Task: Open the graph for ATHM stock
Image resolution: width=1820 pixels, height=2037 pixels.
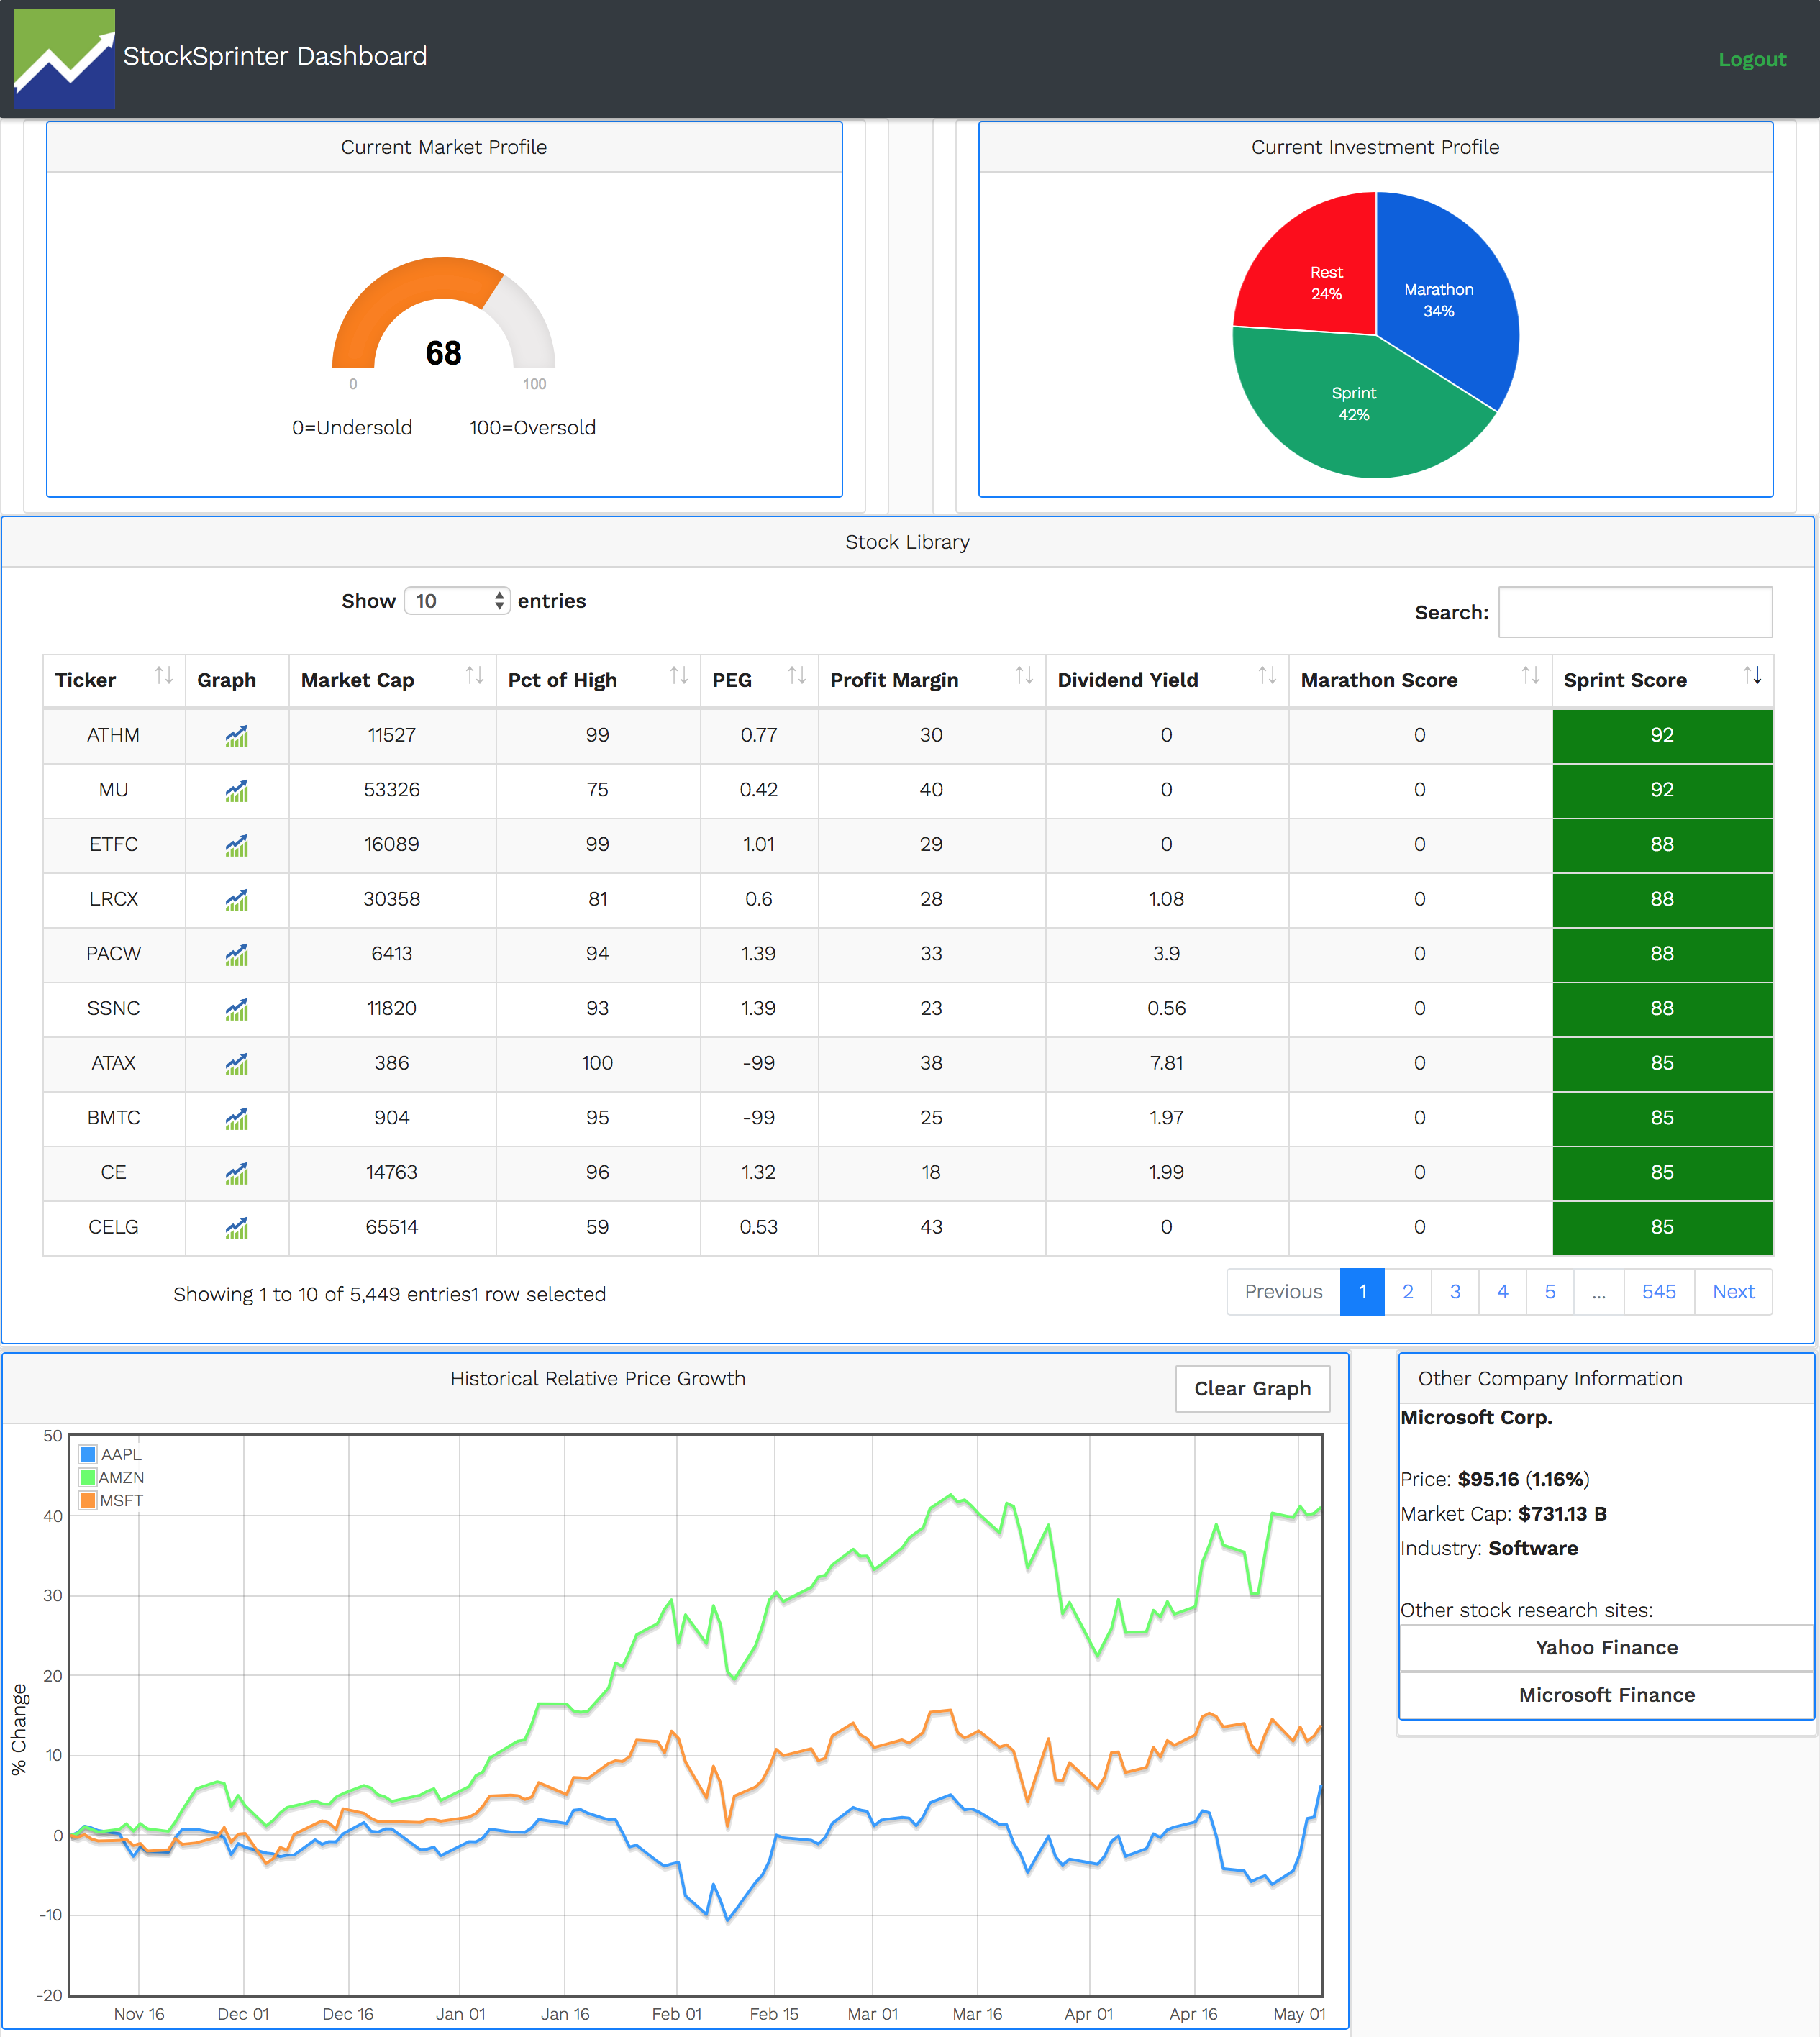Action: click(236, 735)
